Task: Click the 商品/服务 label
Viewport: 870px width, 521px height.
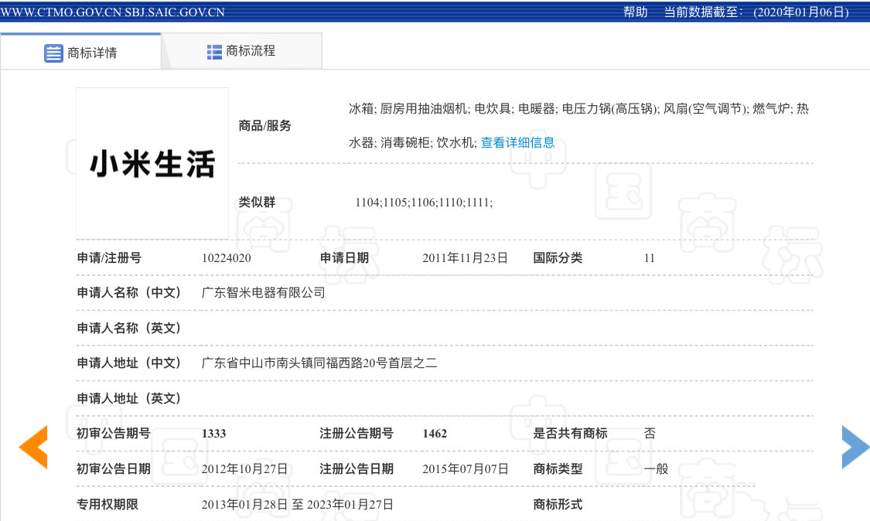Action: (x=264, y=125)
